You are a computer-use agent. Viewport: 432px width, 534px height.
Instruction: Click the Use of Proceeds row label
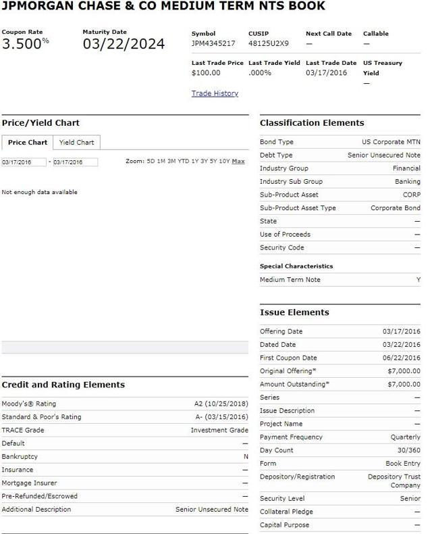click(285, 235)
